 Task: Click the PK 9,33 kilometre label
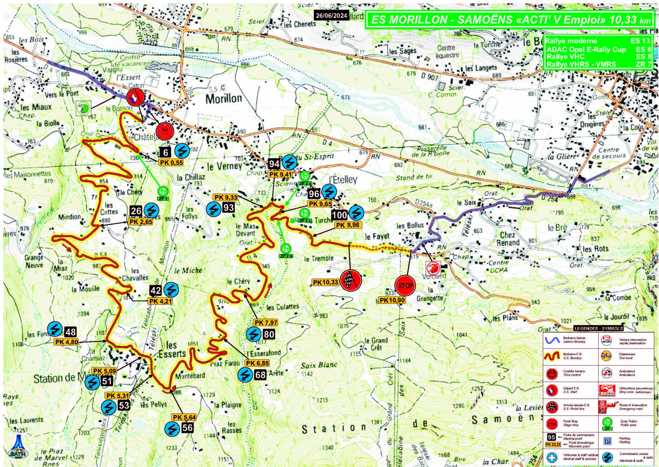(x=226, y=198)
